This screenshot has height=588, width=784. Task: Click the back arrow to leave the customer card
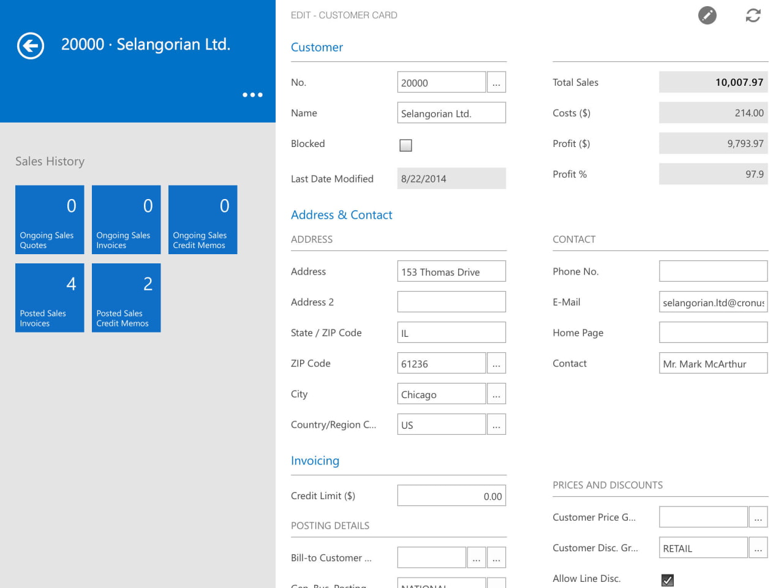pyautogui.click(x=30, y=46)
